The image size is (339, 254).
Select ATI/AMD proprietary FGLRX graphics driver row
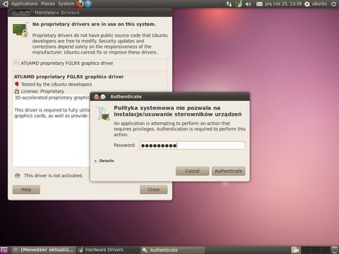[x=90, y=64]
